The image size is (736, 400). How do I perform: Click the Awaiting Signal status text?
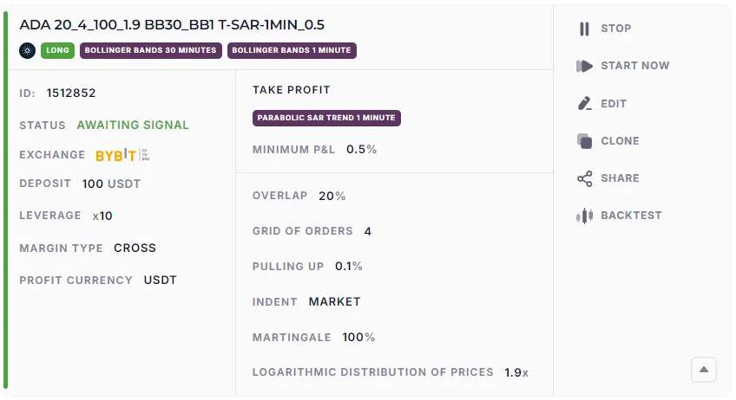(x=133, y=125)
